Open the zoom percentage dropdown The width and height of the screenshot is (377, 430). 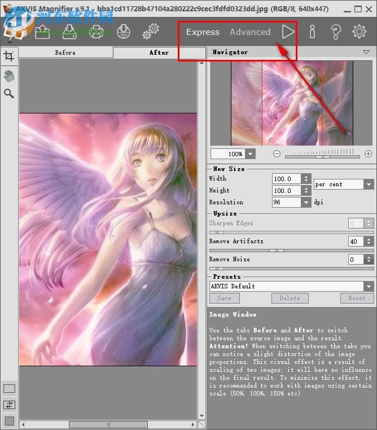pos(251,154)
